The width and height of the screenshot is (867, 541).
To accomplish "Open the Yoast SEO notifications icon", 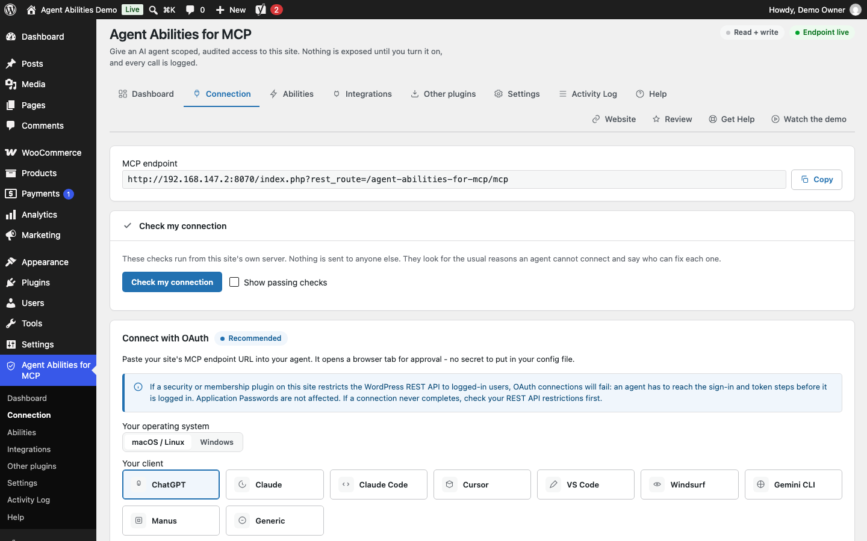I will [x=261, y=10].
